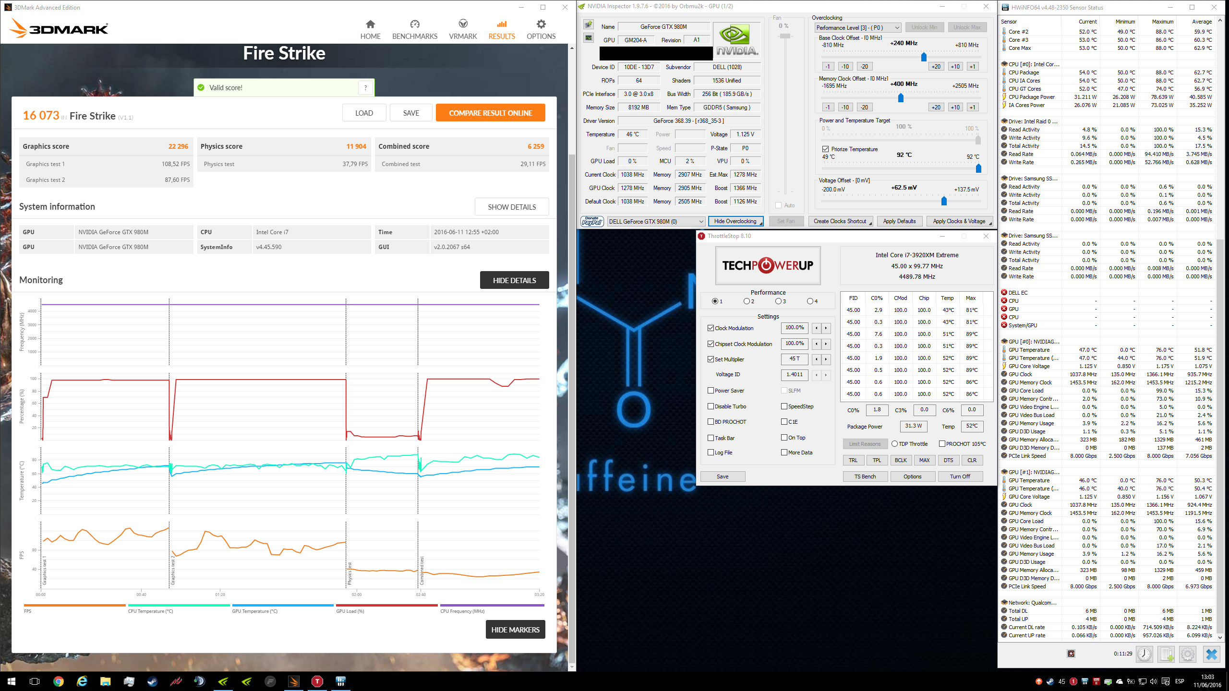Image resolution: width=1229 pixels, height=691 pixels.
Task: Open HWiNFO sensor settings gear icon
Action: [x=1188, y=654]
